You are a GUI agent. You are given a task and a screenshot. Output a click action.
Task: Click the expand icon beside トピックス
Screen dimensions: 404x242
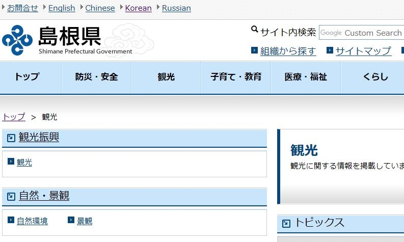(286, 224)
